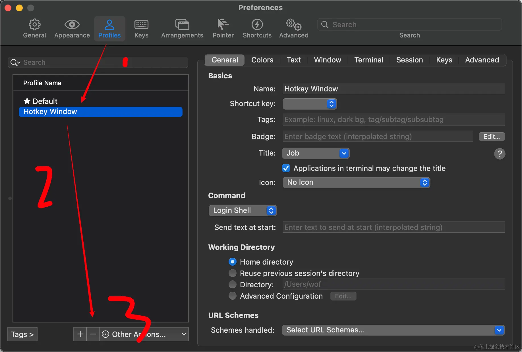Select the Directory radio button
Image resolution: width=522 pixels, height=352 pixels.
(x=233, y=284)
